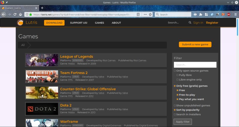Viewport: 239px width, 127px height.
Task: Uncheck the Free checkbox
Action: tap(177, 90)
